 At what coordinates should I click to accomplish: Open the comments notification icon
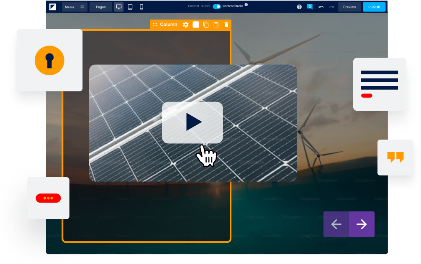click(310, 7)
